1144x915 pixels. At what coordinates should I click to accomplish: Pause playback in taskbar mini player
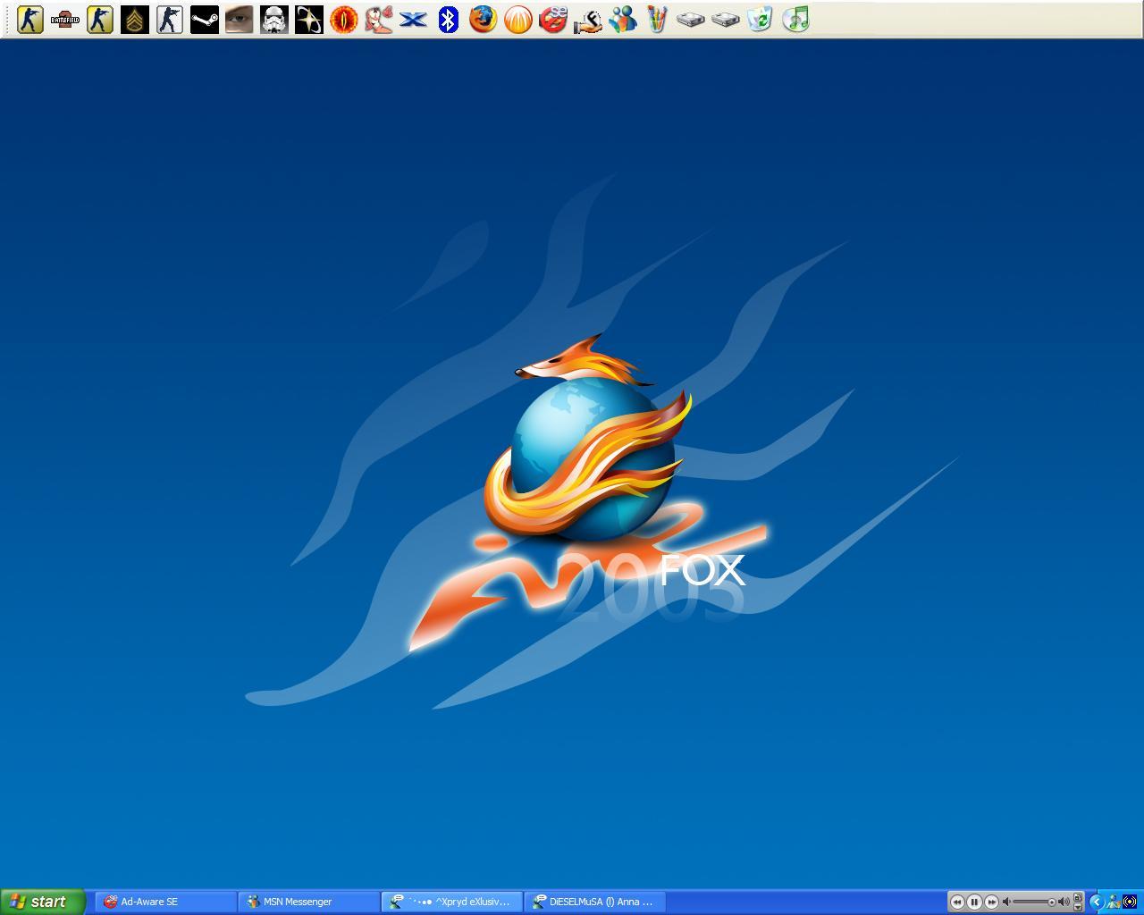click(974, 902)
